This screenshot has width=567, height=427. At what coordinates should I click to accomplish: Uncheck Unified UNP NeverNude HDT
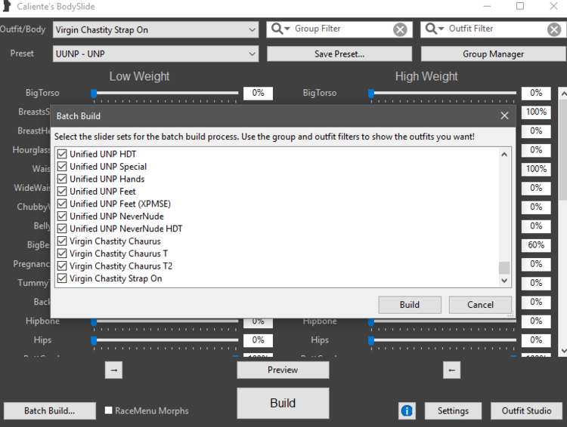coord(62,229)
